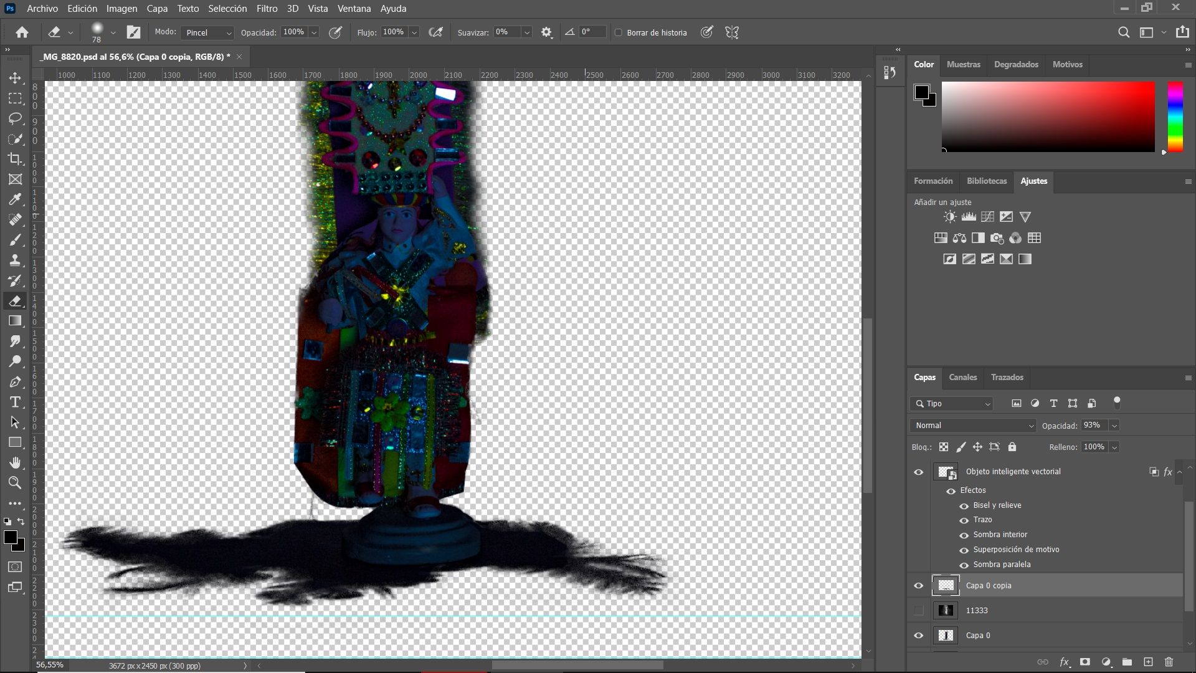This screenshot has height=673, width=1196.
Task: Open the eraser Modo Pincel dropdown
Action: (x=207, y=32)
